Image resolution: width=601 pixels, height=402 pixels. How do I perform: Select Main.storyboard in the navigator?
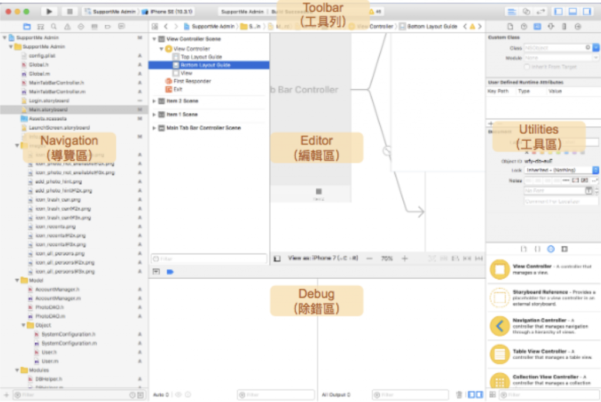click(x=73, y=110)
